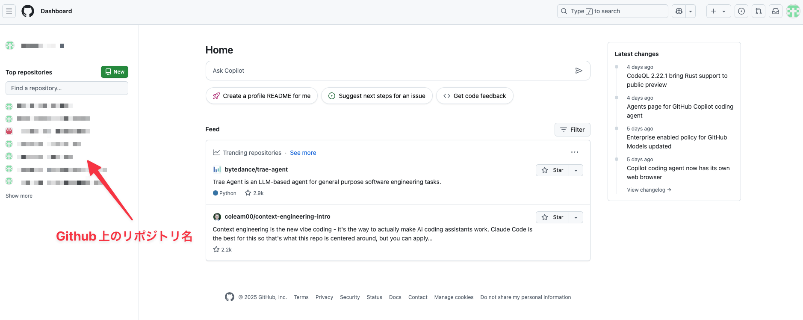Viewport: 803px width, 320px height.
Task: Focus the Find a repository field
Action: click(x=67, y=88)
